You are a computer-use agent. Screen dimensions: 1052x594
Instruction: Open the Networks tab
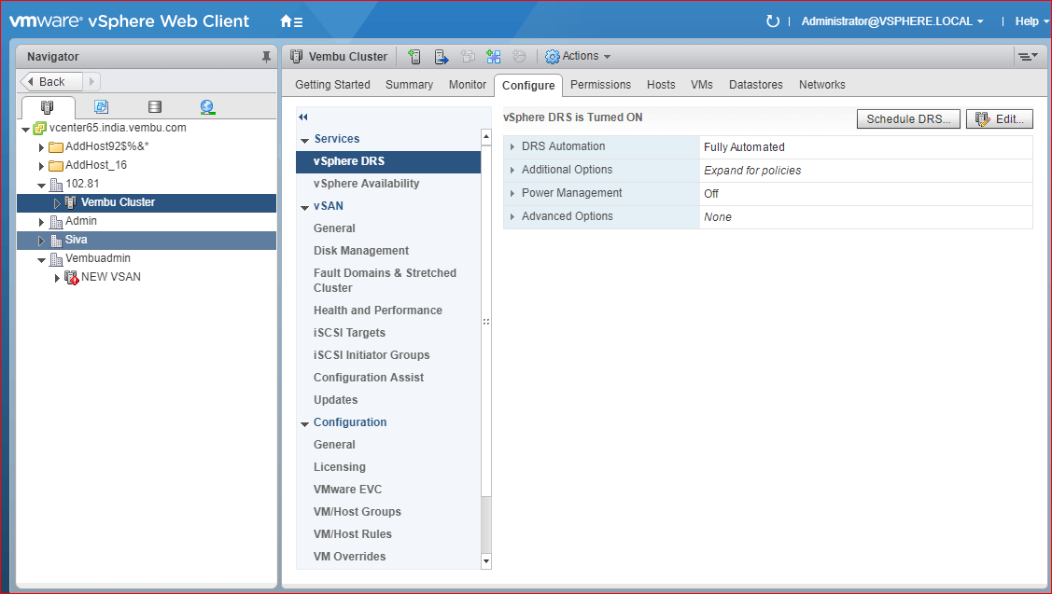point(821,85)
